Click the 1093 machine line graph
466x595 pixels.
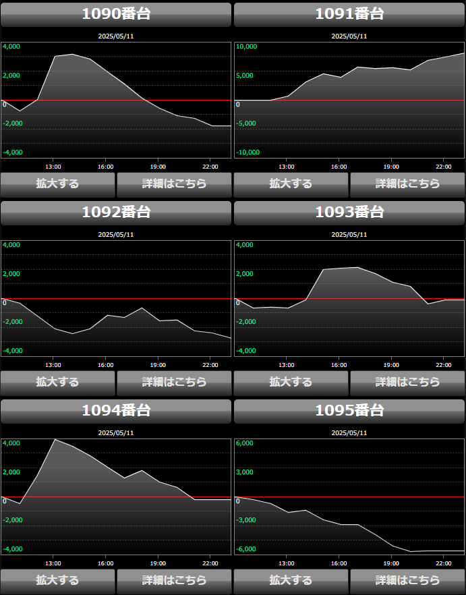(349, 299)
